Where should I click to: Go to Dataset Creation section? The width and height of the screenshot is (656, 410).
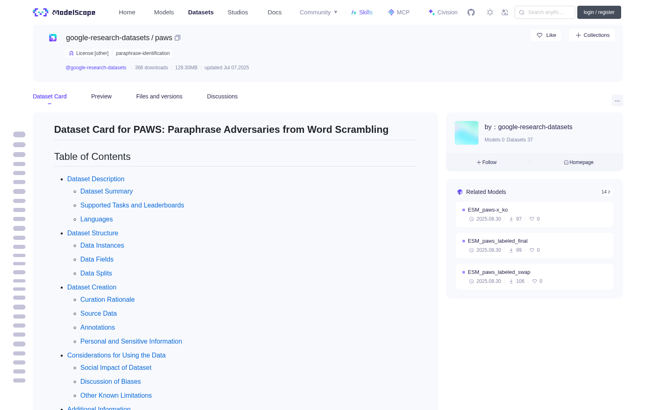point(92,287)
